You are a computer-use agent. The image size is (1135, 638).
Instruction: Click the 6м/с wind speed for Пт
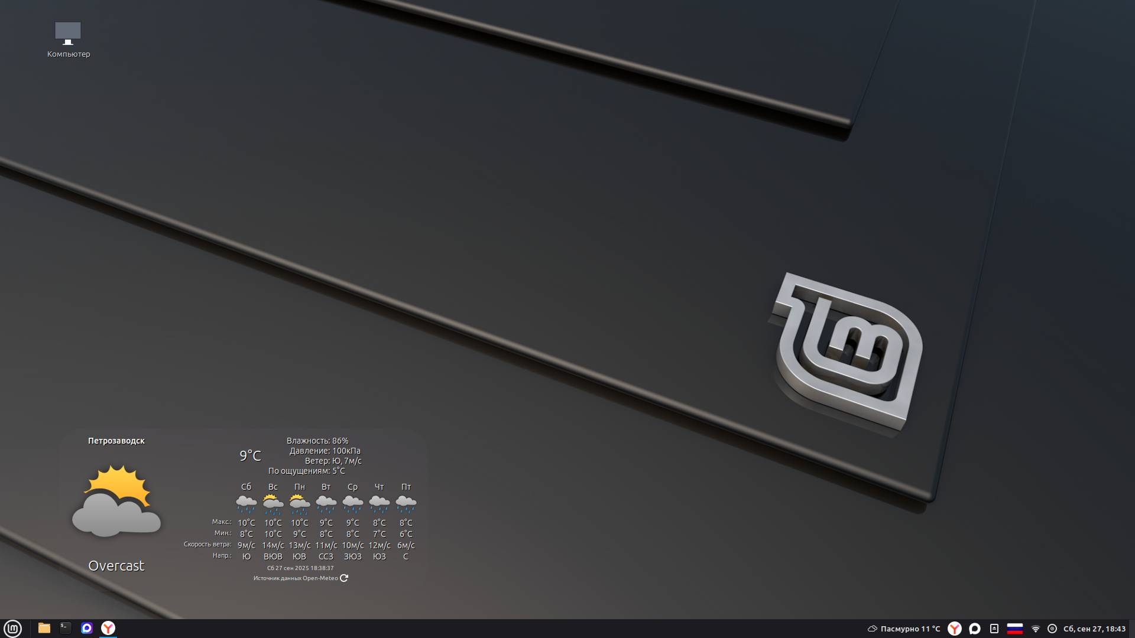pos(406,545)
